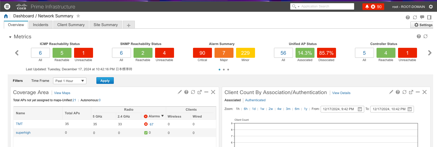Screen dimensions: 437x147
Task: Open global settings gear icon
Action: [431, 7]
